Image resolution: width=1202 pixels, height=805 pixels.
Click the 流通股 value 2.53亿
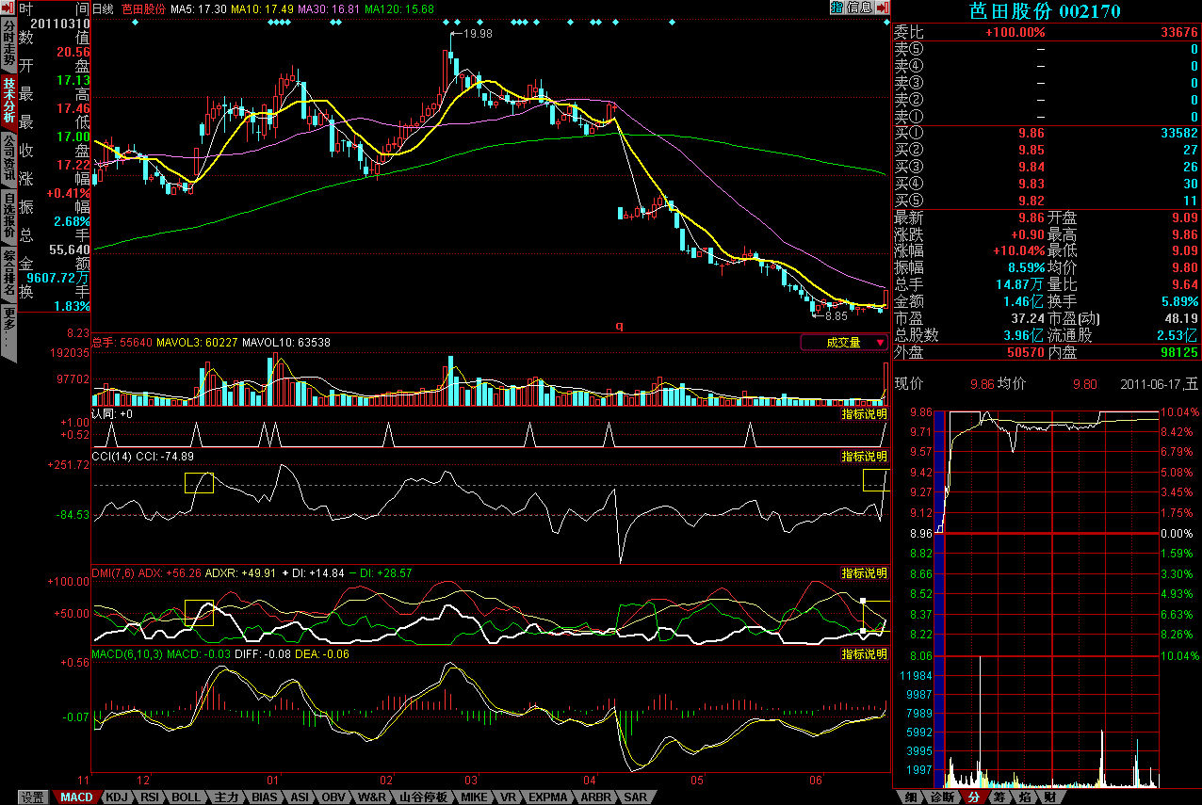(x=1178, y=335)
